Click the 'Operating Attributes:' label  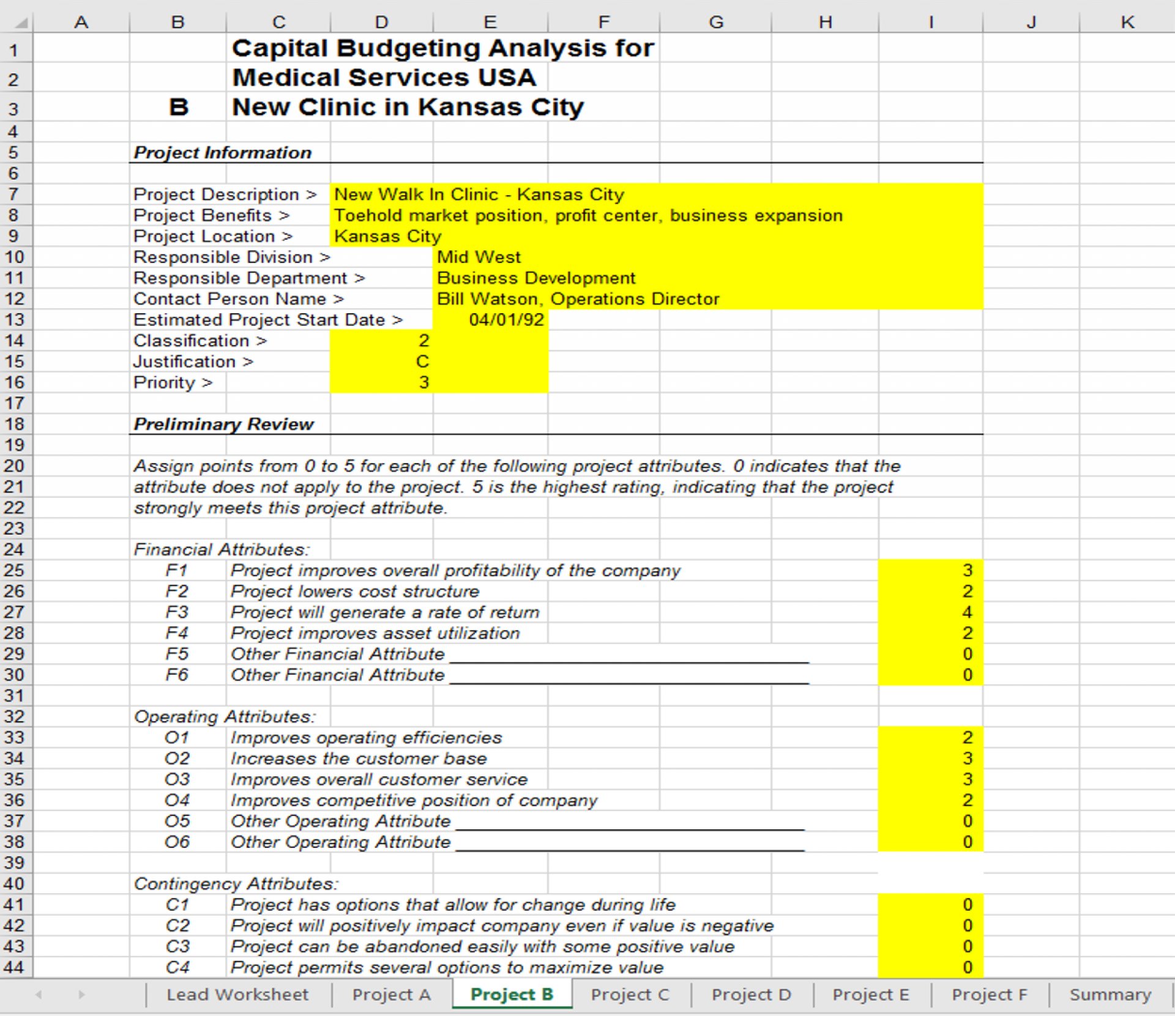pyautogui.click(x=225, y=717)
